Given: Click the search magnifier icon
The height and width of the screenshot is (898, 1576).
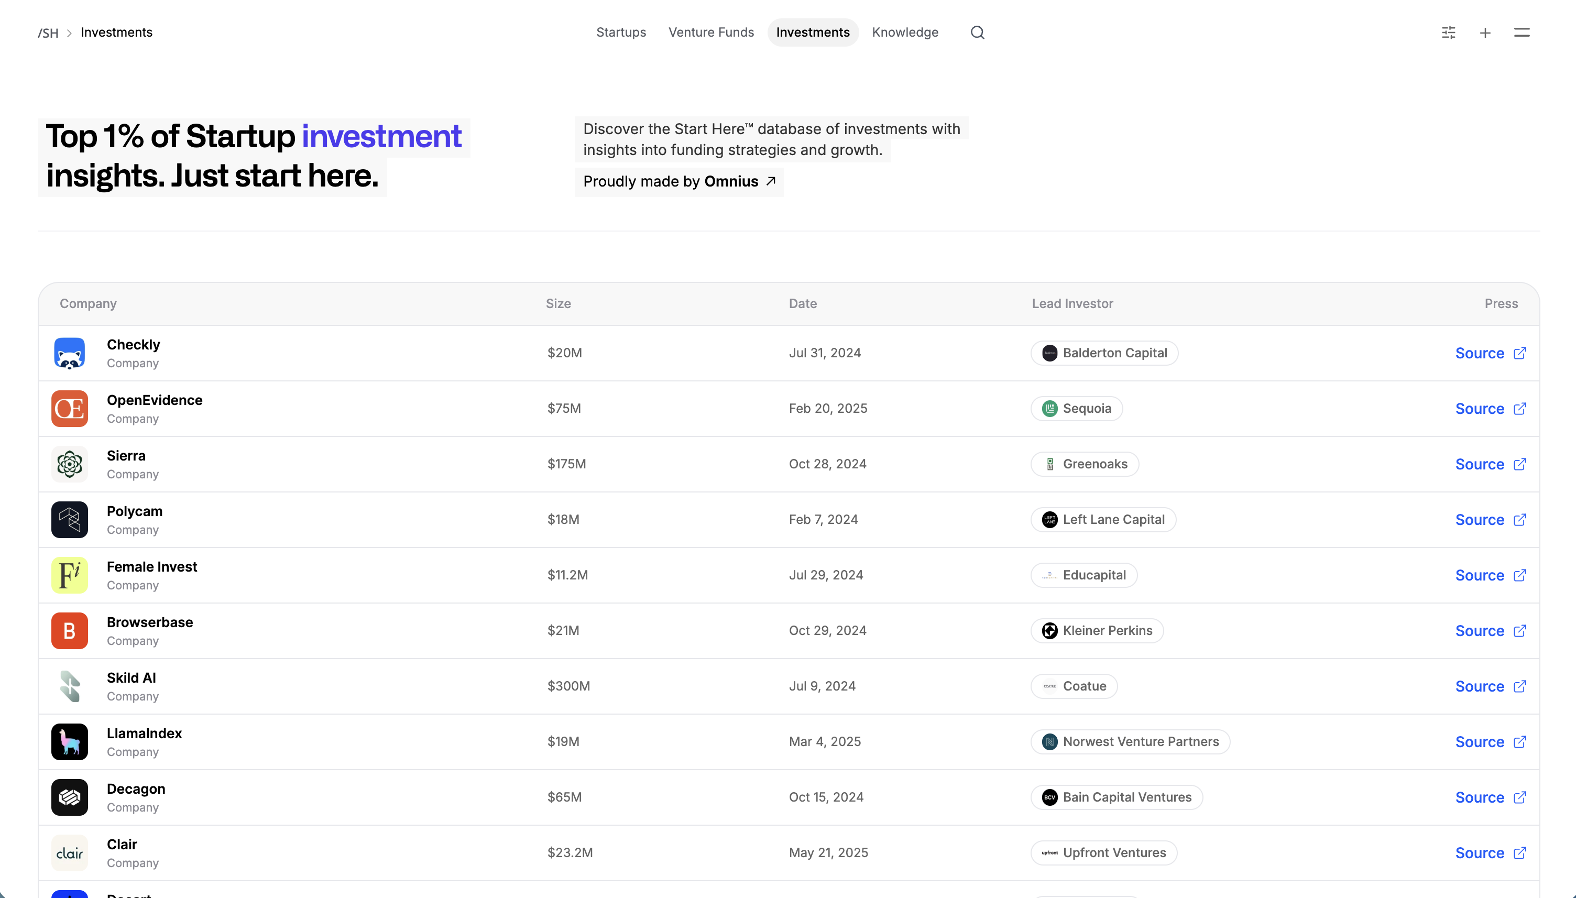Looking at the screenshot, I should (x=977, y=32).
